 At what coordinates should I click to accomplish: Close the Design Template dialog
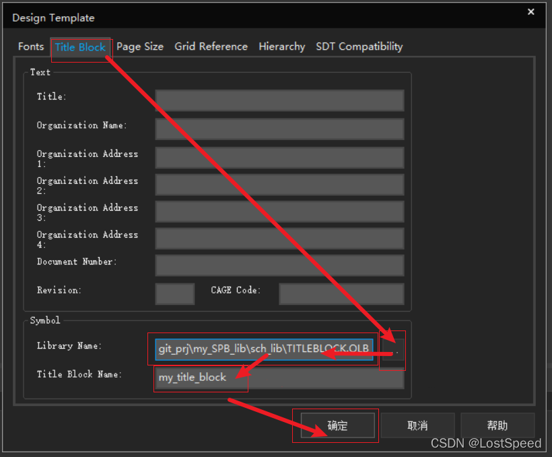click(x=531, y=12)
